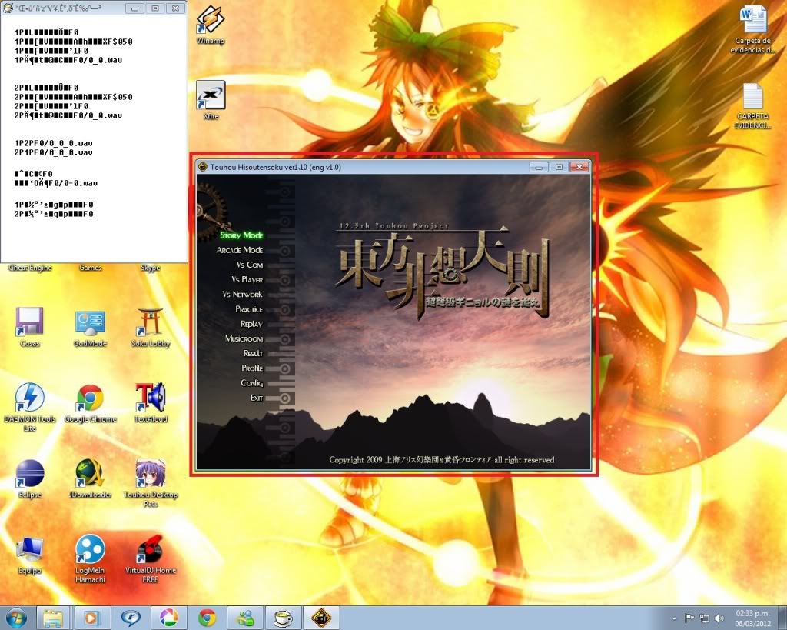Image resolution: width=787 pixels, height=630 pixels.
Task: Select the Equipo computer icon
Action: pyautogui.click(x=30, y=554)
